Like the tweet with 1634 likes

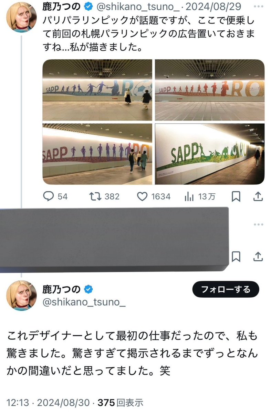[x=142, y=196]
